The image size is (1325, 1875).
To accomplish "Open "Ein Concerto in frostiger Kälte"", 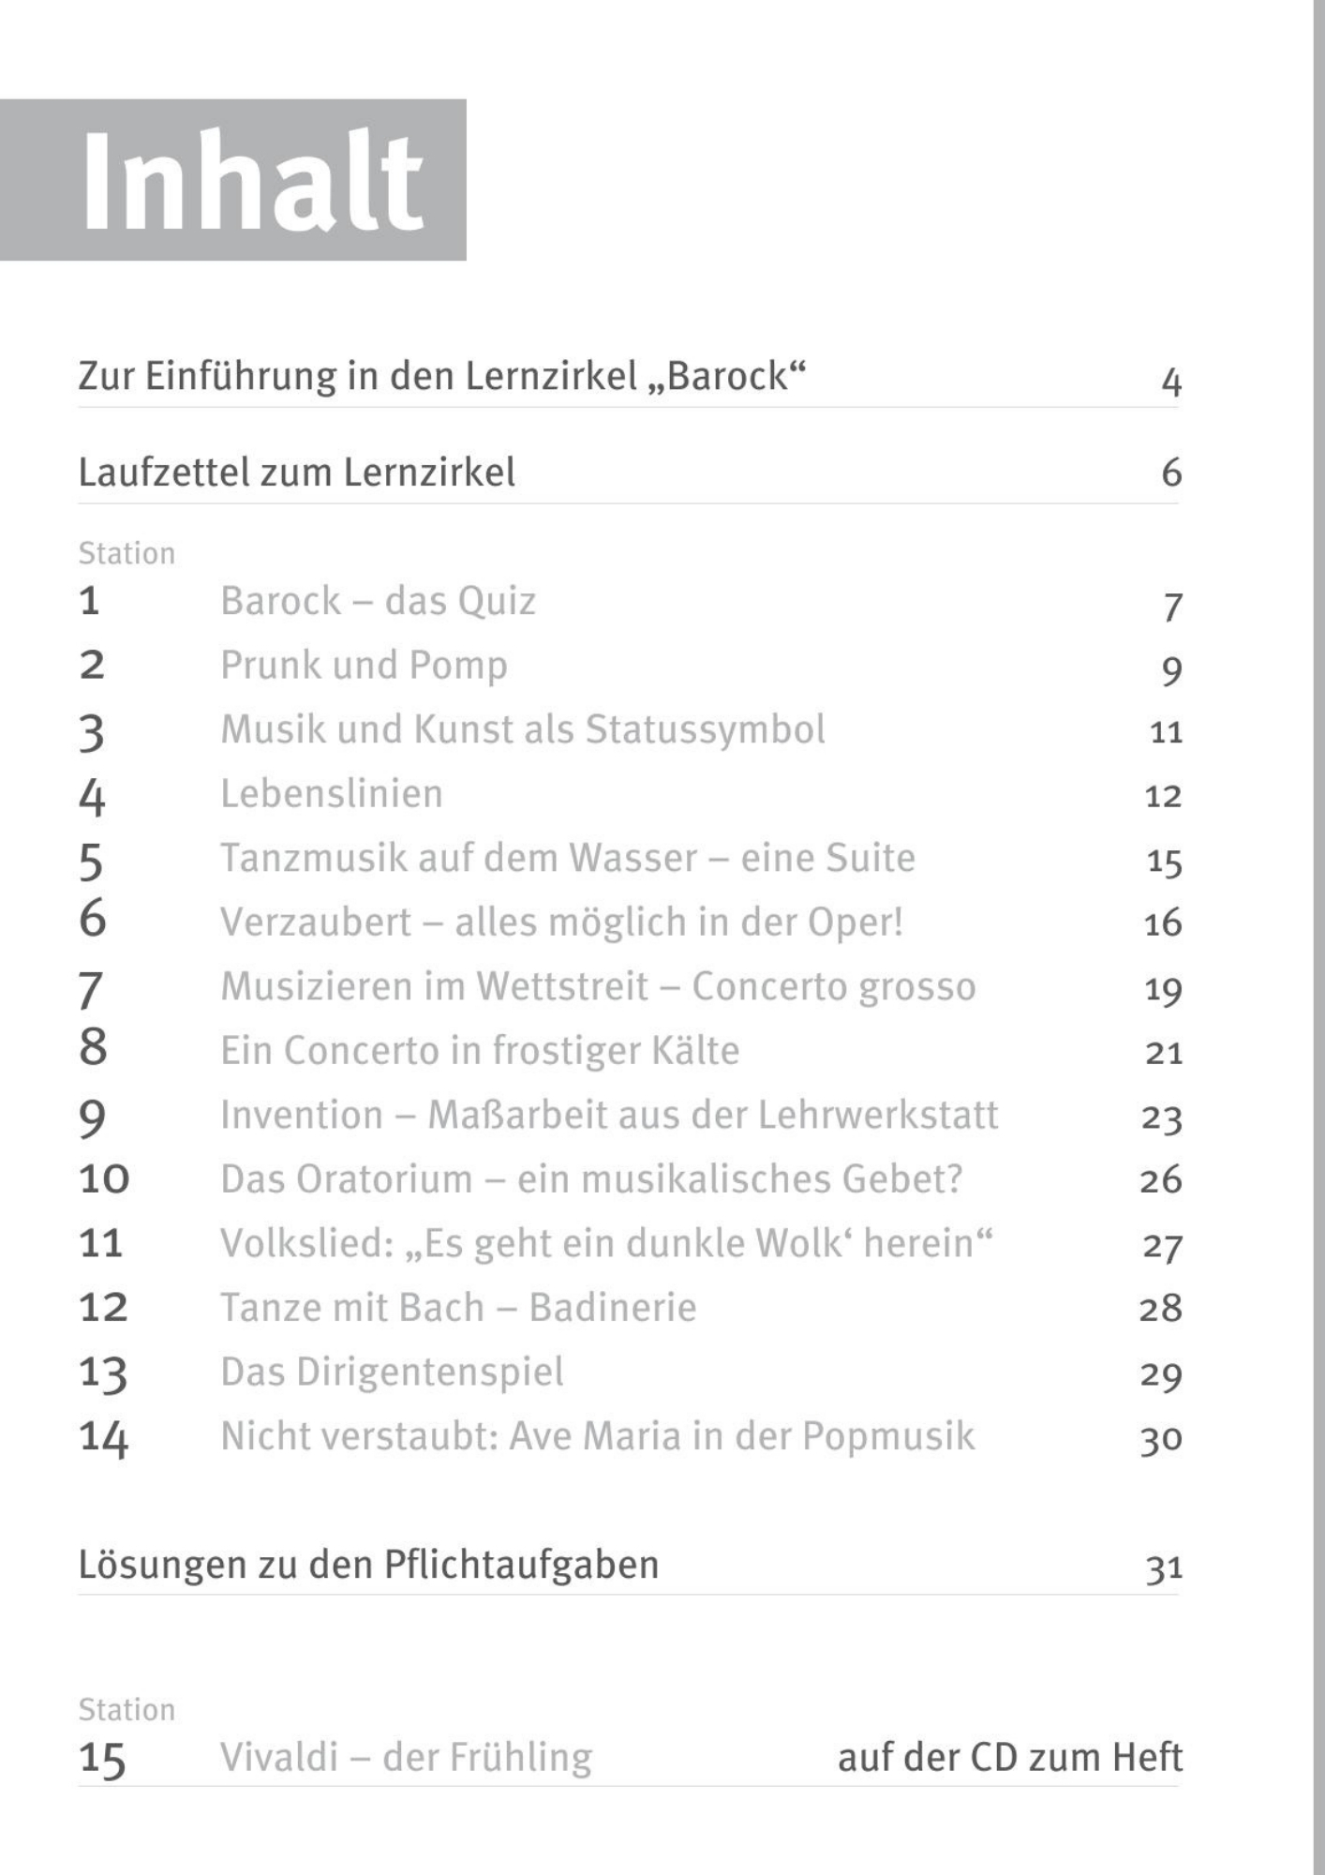I will pyautogui.click(x=480, y=1051).
